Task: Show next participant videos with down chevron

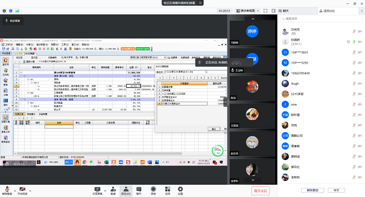Action: [253, 180]
